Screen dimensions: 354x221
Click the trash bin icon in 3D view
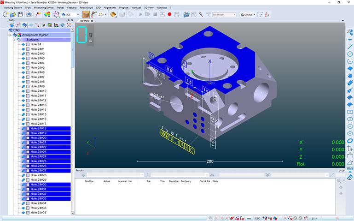click(91, 35)
